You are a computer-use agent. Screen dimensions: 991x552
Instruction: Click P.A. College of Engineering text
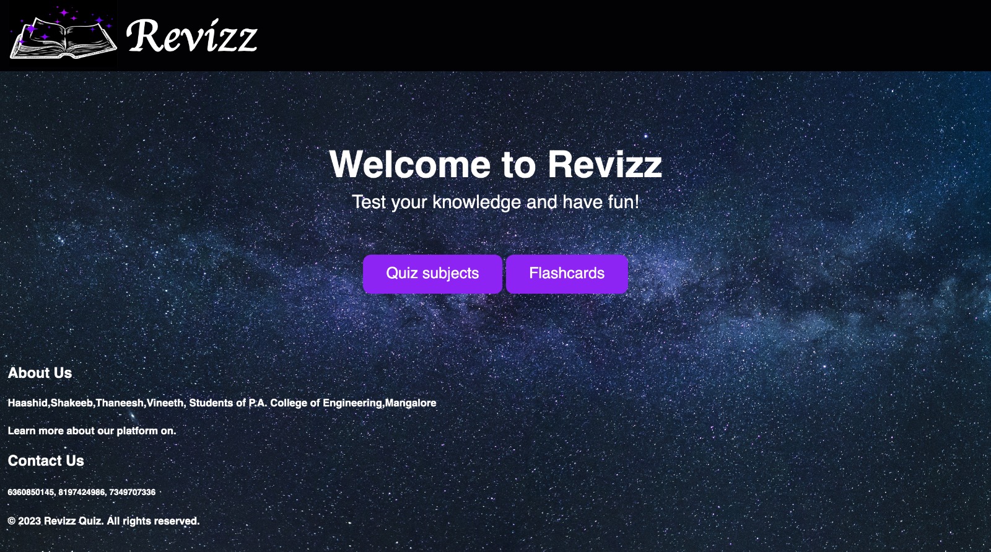(315, 403)
